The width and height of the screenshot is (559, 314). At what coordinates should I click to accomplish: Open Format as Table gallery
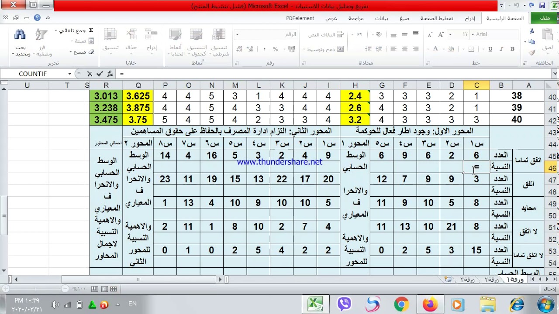(197, 42)
